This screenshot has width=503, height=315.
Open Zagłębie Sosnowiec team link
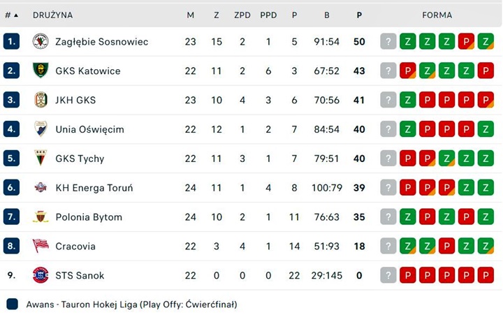coord(102,42)
